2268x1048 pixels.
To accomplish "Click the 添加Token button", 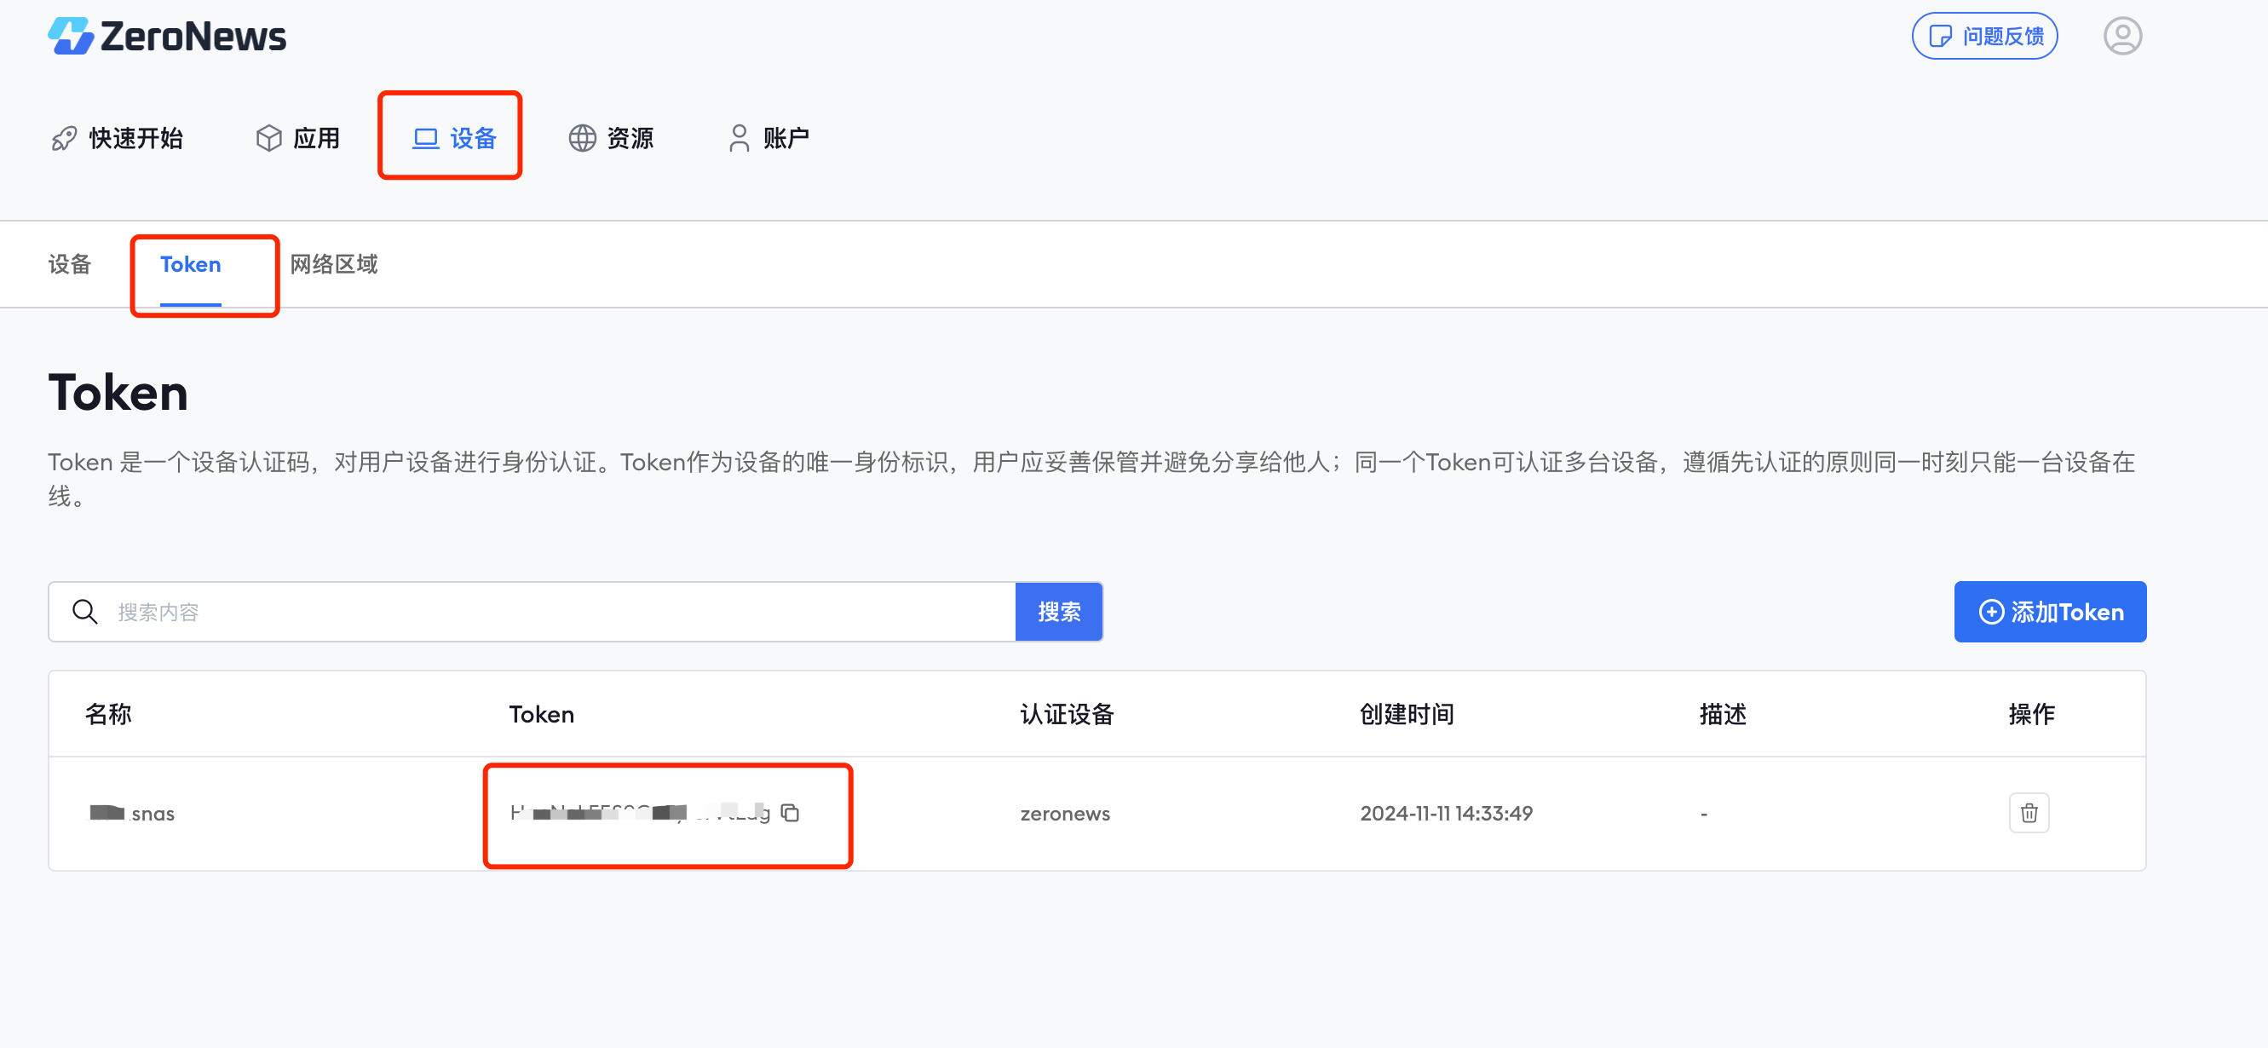I will point(2050,612).
